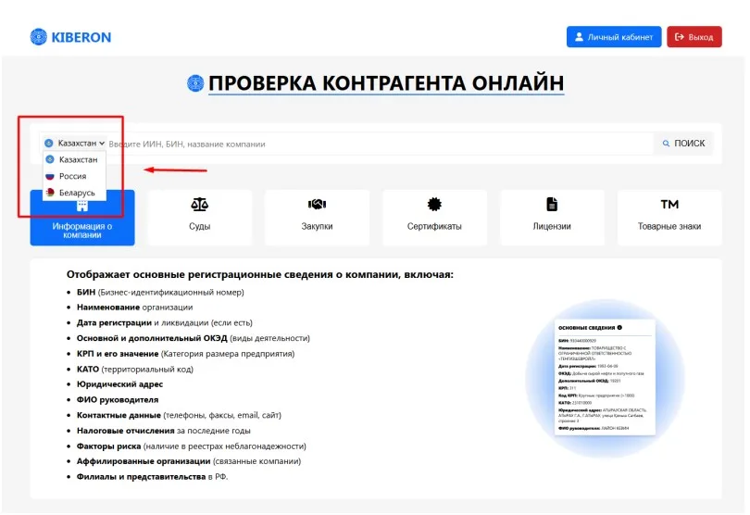This screenshot has height=515, width=750.
Task: Switch to the Сертификаты tab
Action: [x=434, y=218]
